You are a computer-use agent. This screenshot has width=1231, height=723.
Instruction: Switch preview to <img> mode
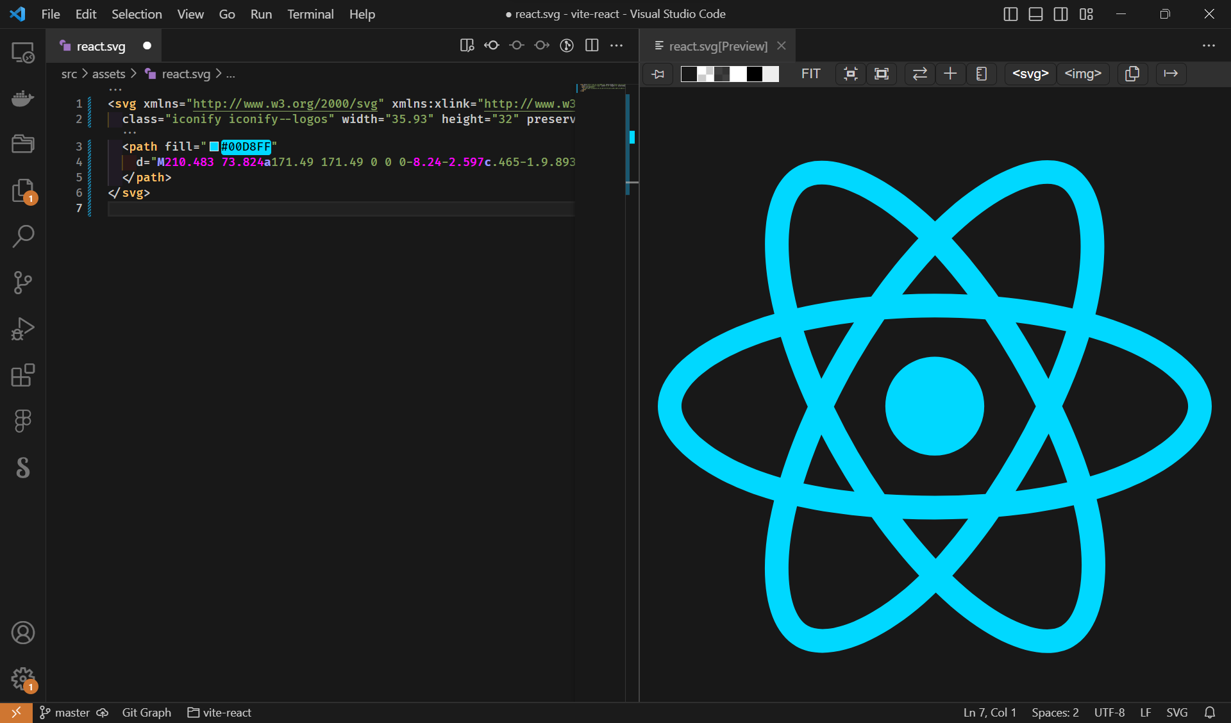click(1083, 74)
